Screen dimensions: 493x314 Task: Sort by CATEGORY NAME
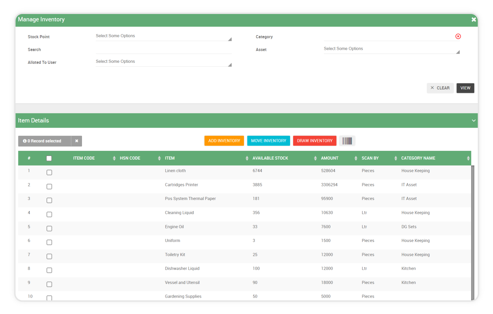[468, 158]
